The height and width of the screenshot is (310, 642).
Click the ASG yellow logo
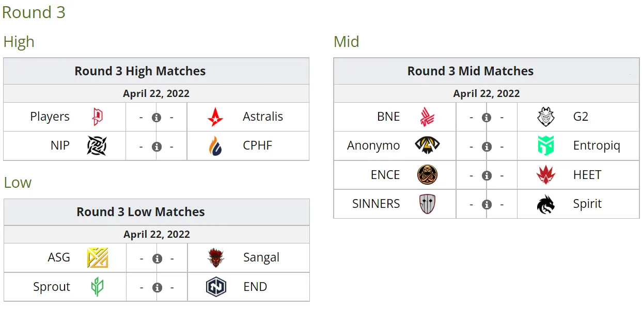pos(97,257)
